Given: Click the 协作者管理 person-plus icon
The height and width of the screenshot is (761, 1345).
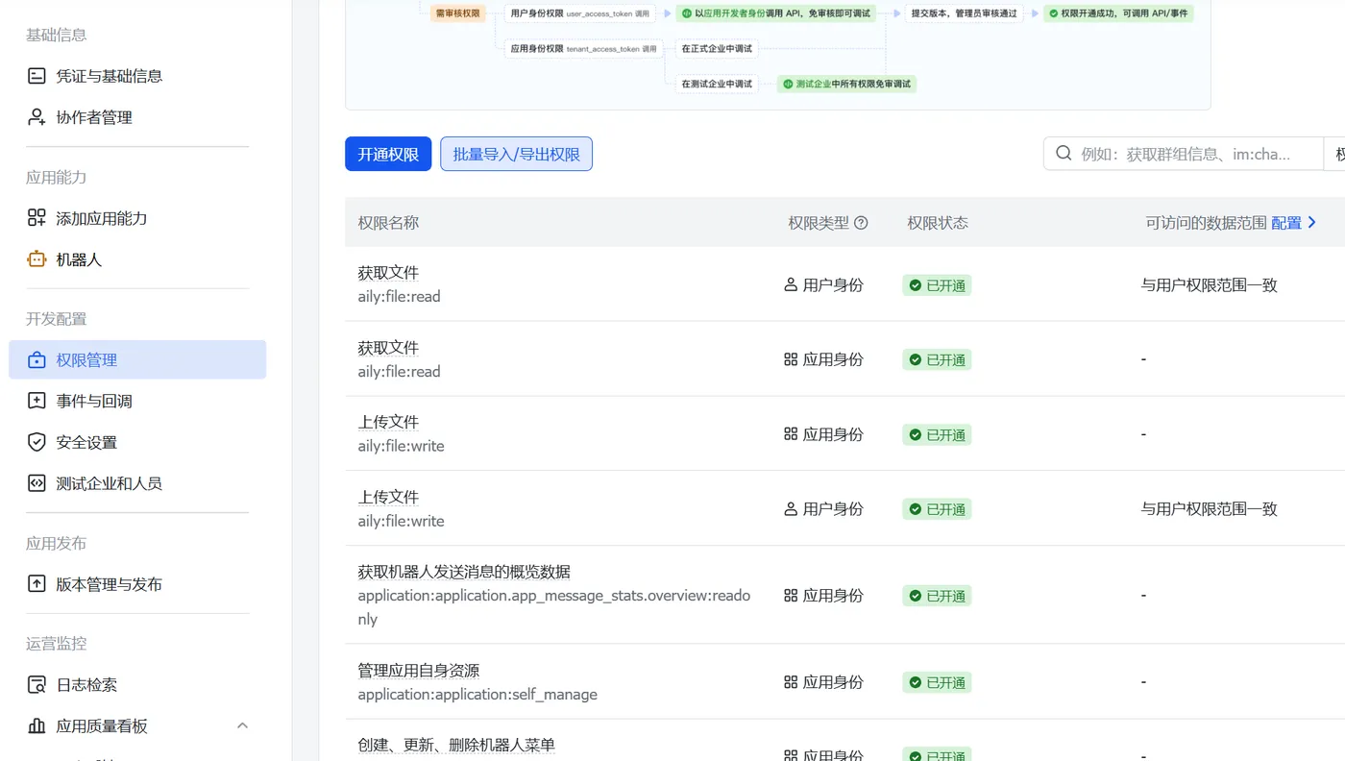Looking at the screenshot, I should click(37, 117).
